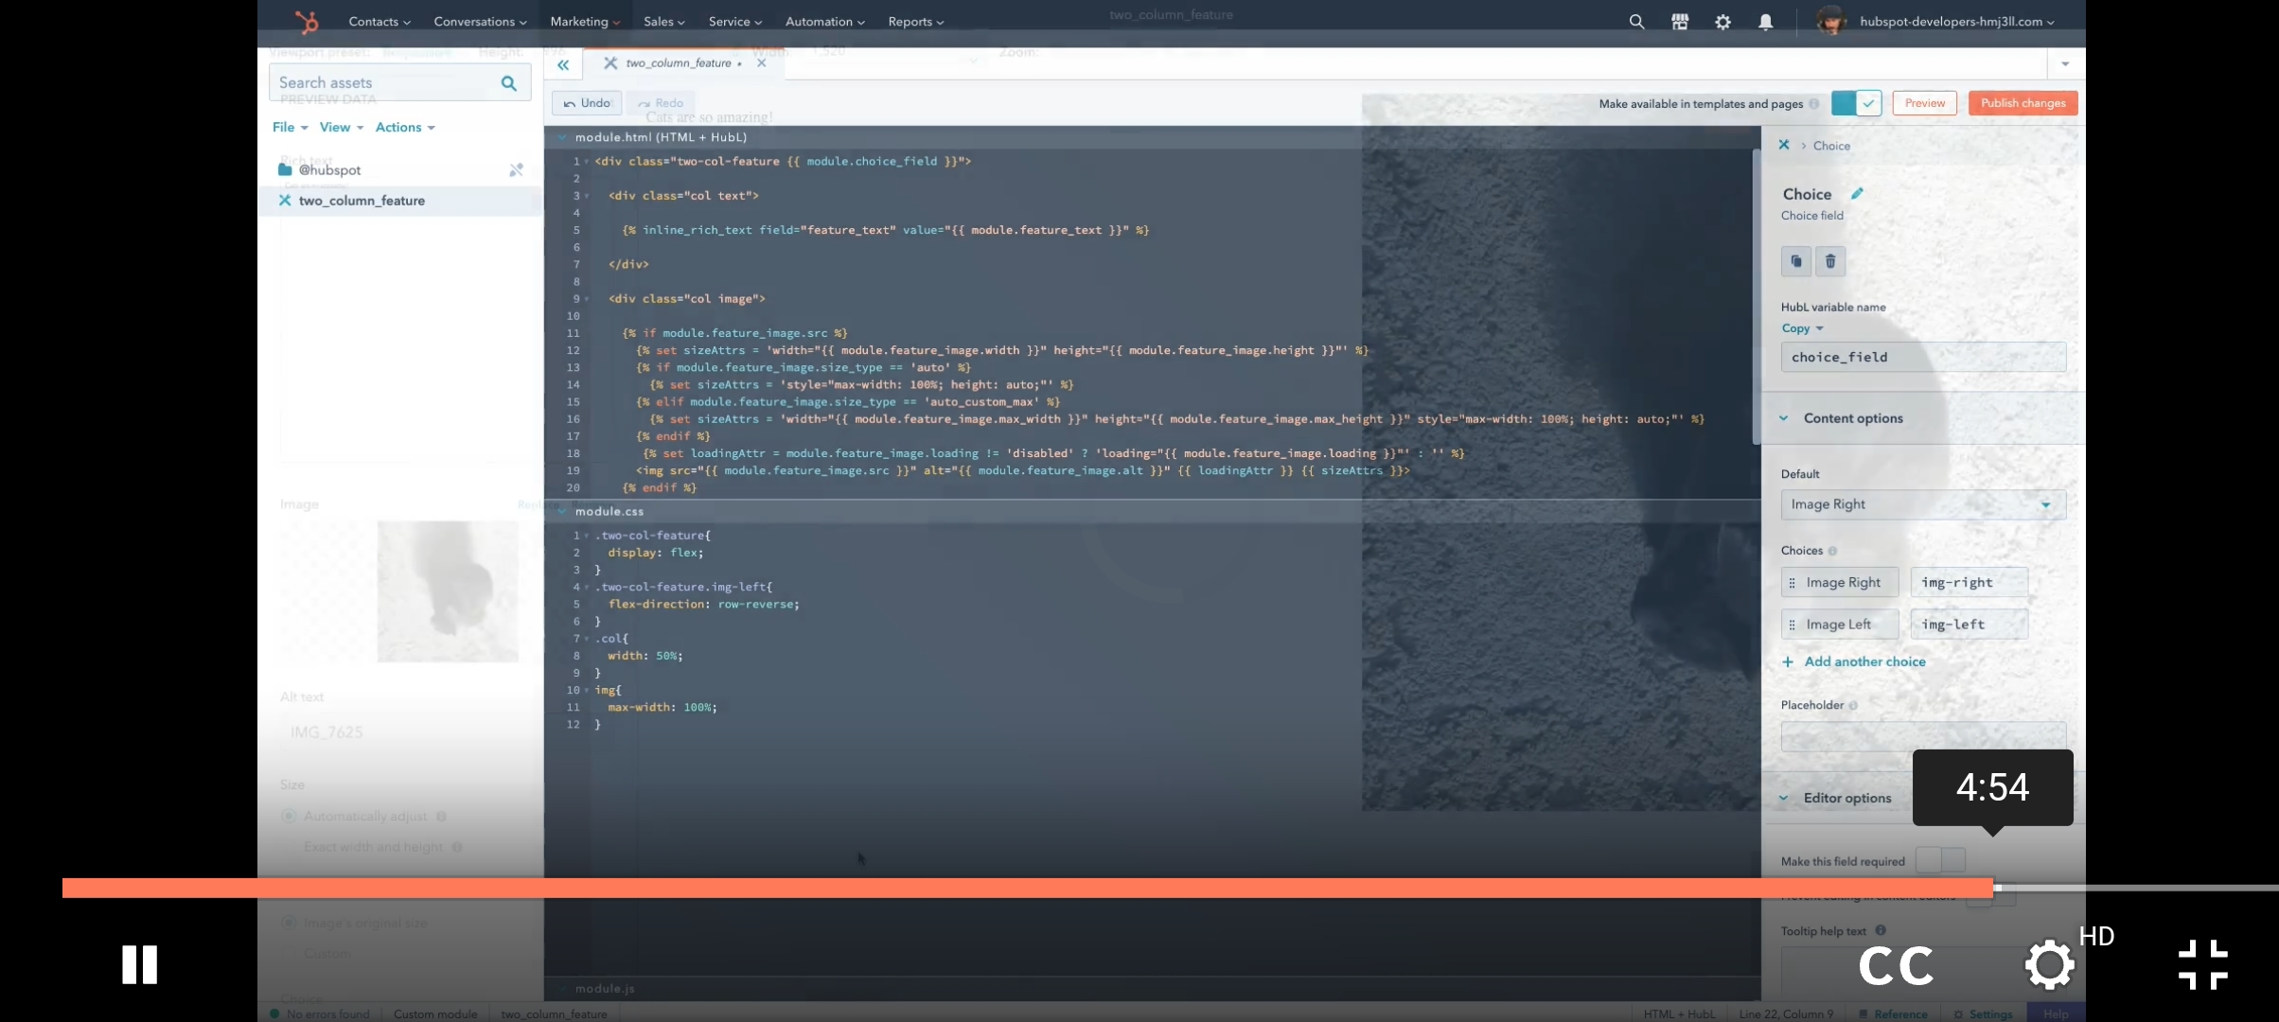Image resolution: width=2279 pixels, height=1022 pixels.
Task: Open the Copy dropdown under HubL variable name
Action: (1801, 328)
